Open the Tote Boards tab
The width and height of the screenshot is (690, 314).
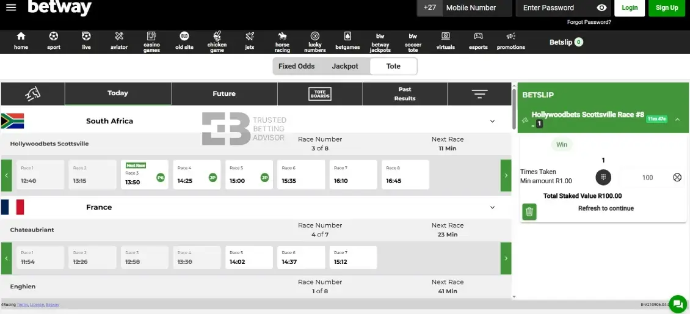click(320, 94)
